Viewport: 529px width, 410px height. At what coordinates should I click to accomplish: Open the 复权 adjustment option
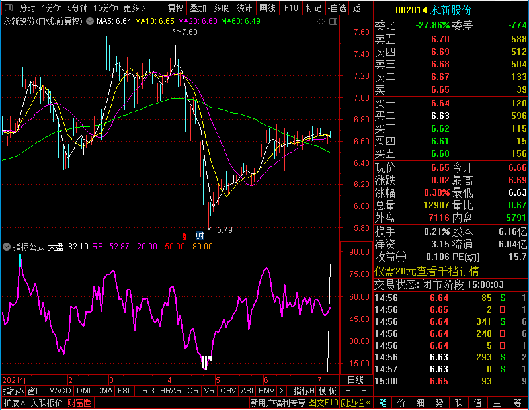click(x=175, y=8)
